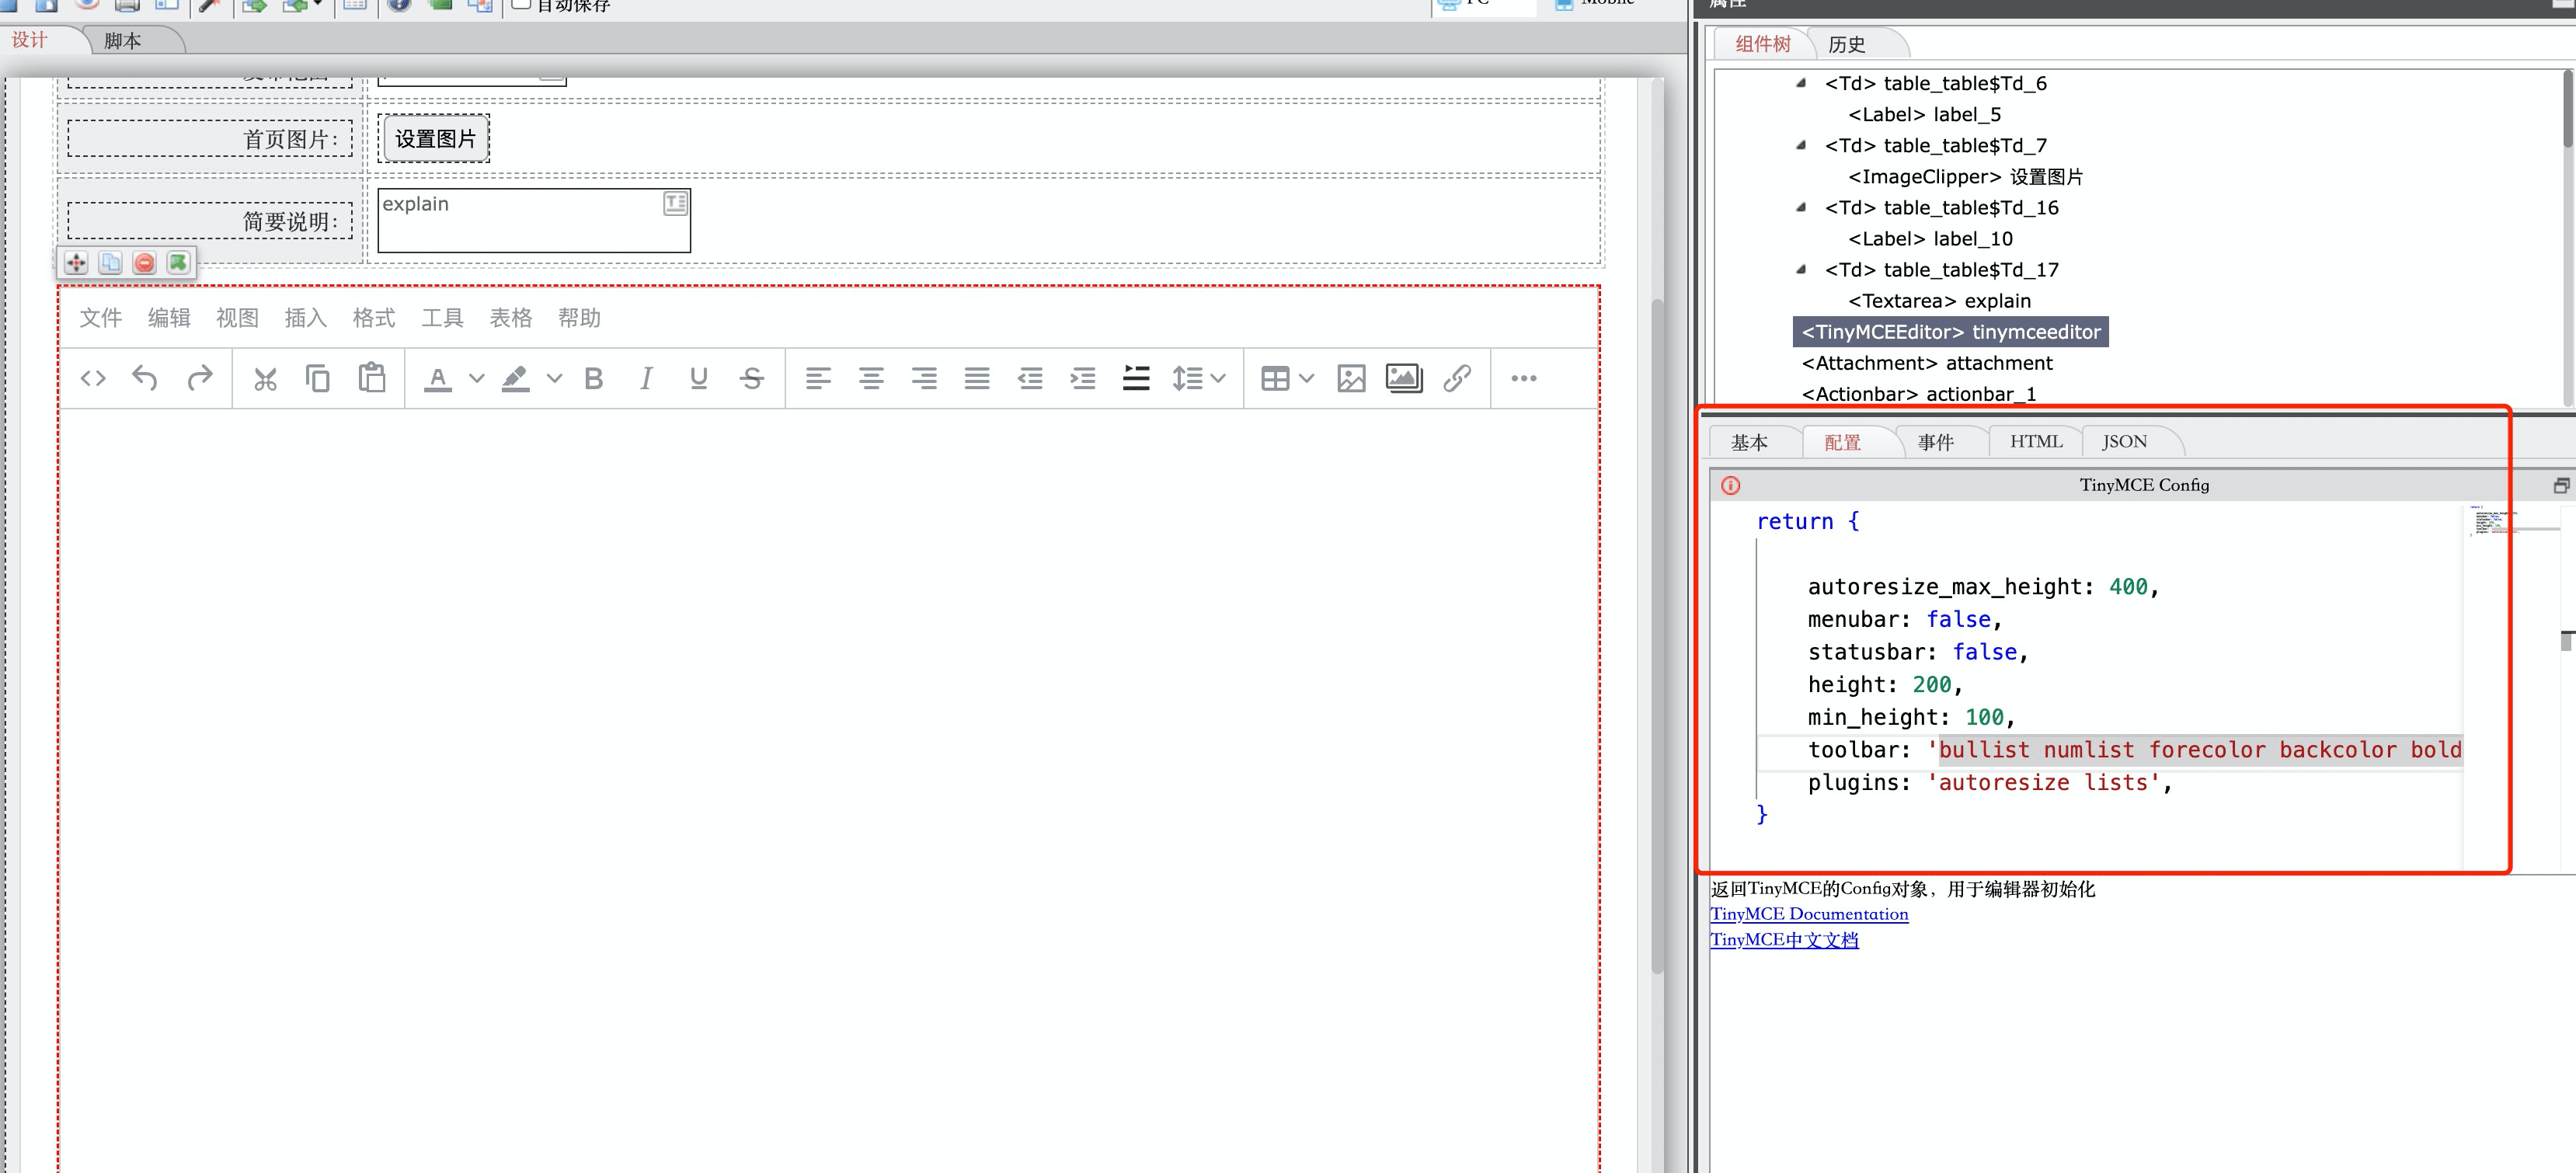
Task: Align text left
Action: pyautogui.click(x=818, y=378)
